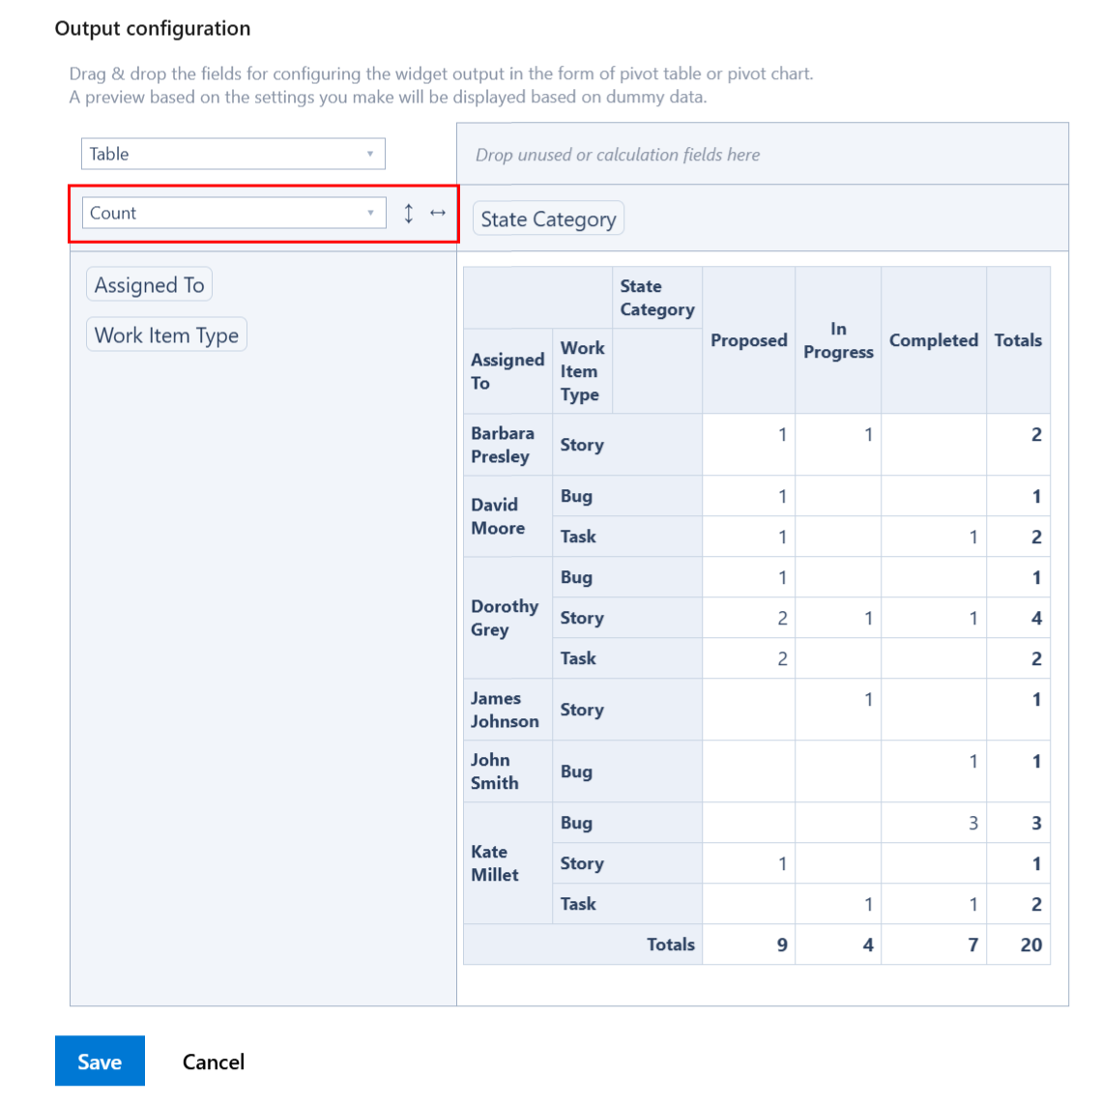The image size is (1101, 1105).
Task: Click the horizontal sort arrow icon
Action: coord(438,213)
